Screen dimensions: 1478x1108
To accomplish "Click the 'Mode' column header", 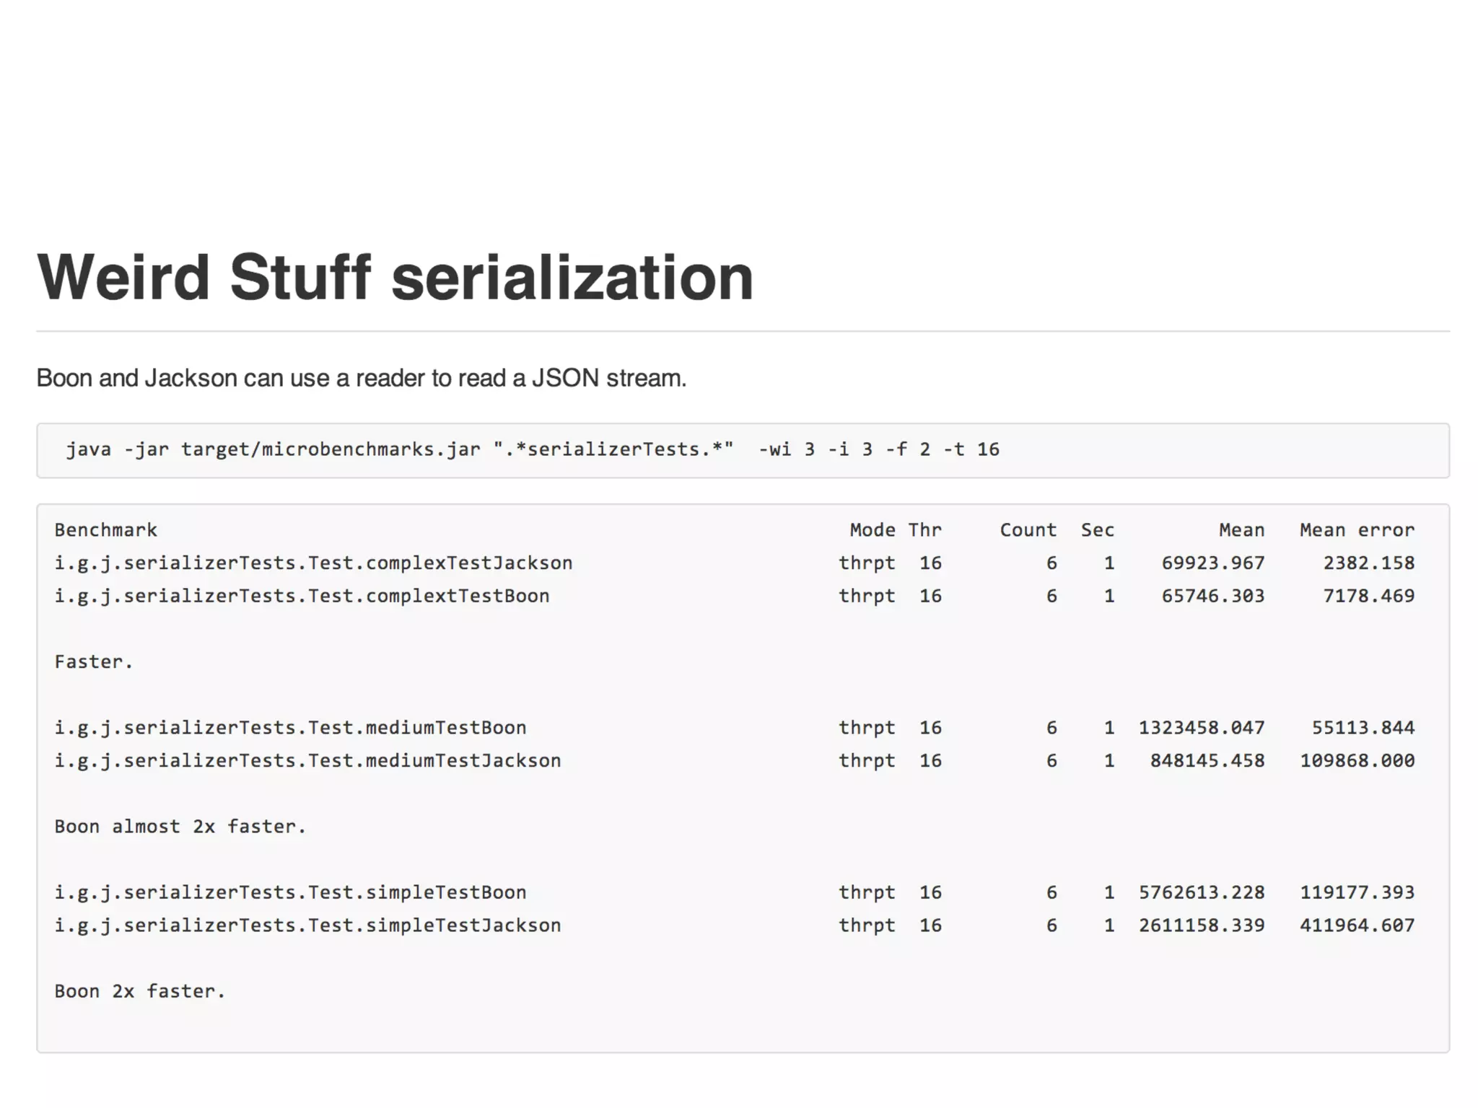I will 872,530.
